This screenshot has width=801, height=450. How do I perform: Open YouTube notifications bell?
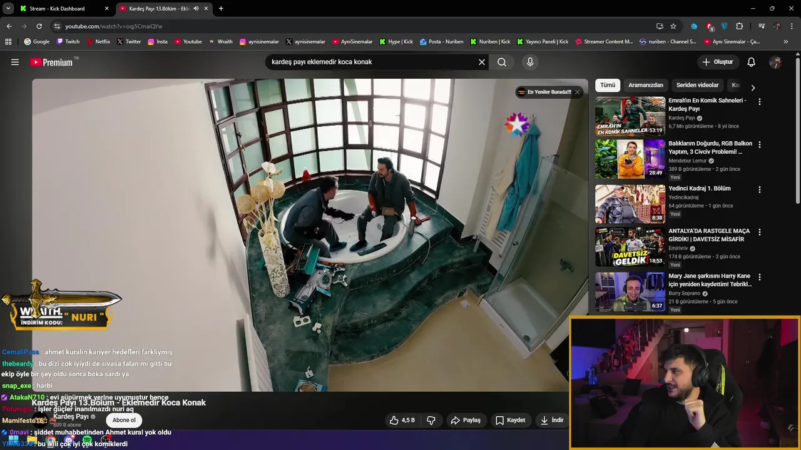[752, 62]
